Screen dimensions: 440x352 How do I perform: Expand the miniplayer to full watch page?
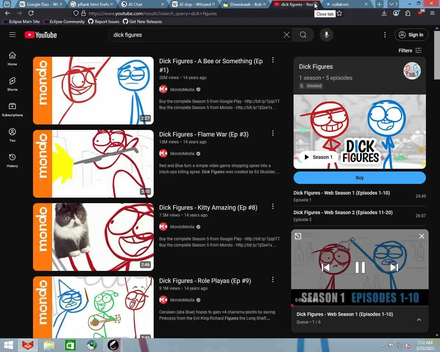(298, 236)
